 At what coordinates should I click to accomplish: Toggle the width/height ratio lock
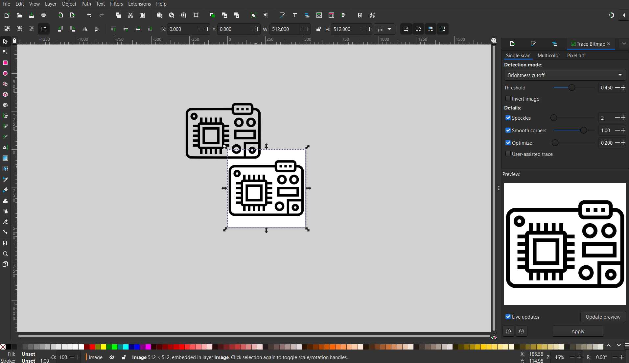(x=318, y=29)
